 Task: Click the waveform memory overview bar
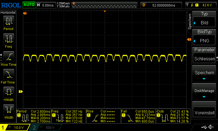point(104,5)
